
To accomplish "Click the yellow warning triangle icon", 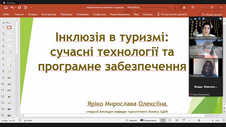I will (184, 7).
